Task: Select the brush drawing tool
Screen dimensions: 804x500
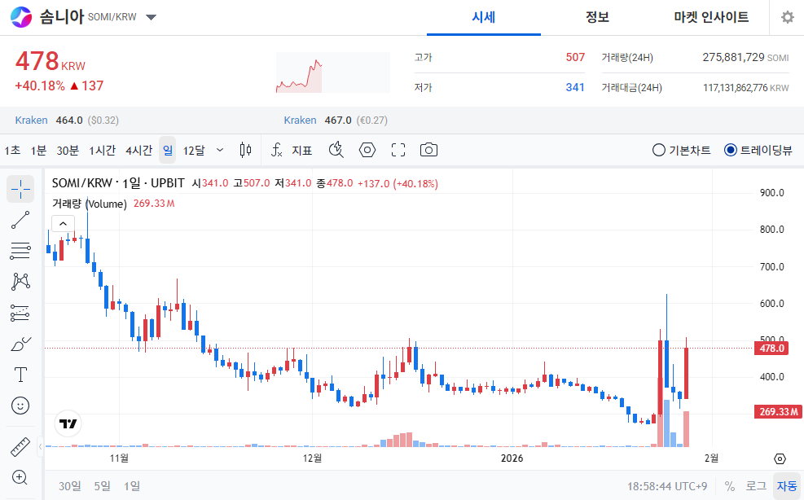Action: [20, 343]
